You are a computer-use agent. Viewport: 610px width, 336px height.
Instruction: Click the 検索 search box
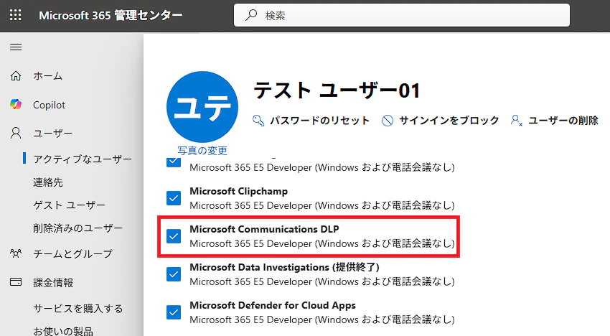pyautogui.click(x=402, y=16)
